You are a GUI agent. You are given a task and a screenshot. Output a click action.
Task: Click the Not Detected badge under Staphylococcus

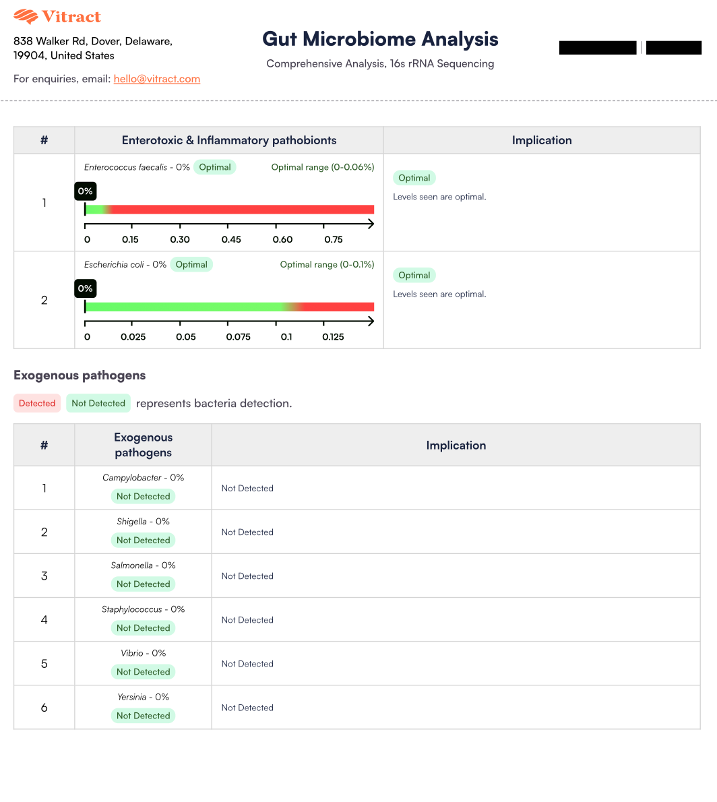143,627
